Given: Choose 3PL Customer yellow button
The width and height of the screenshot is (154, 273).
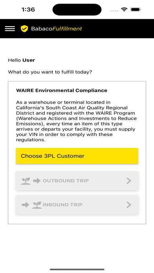Looking at the screenshot, I should coord(77,156).
